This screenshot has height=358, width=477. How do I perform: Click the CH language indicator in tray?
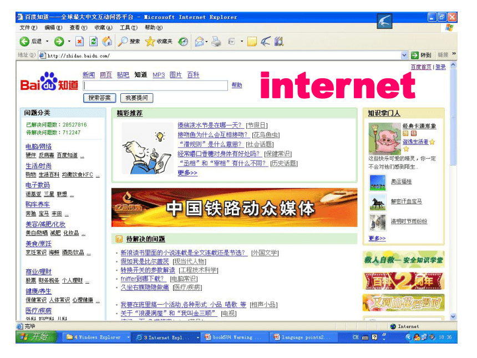(356, 337)
